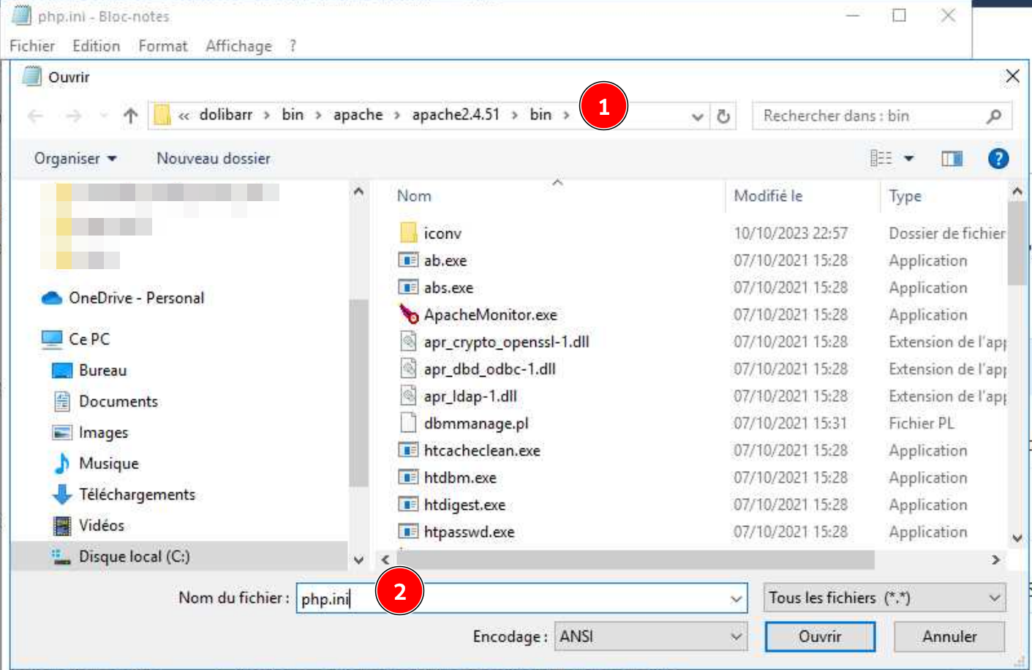Click the Nouveau dossier button

pos(213,159)
